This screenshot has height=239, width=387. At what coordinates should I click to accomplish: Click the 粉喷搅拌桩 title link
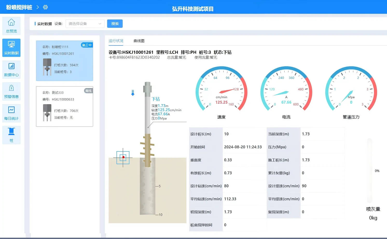(x=19, y=7)
